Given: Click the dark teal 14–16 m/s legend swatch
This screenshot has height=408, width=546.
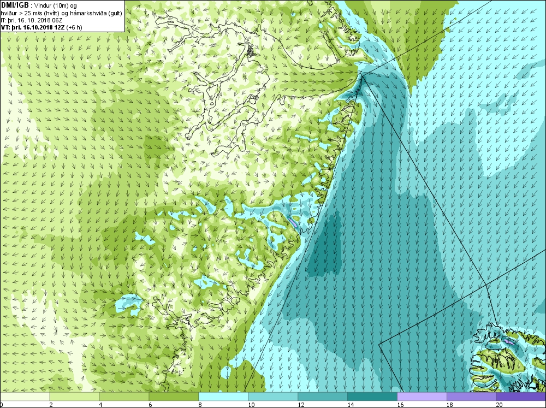Looking at the screenshot, I should point(372,397).
